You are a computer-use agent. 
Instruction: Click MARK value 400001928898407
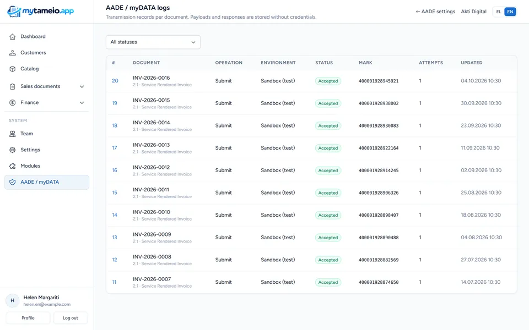pyautogui.click(x=379, y=215)
